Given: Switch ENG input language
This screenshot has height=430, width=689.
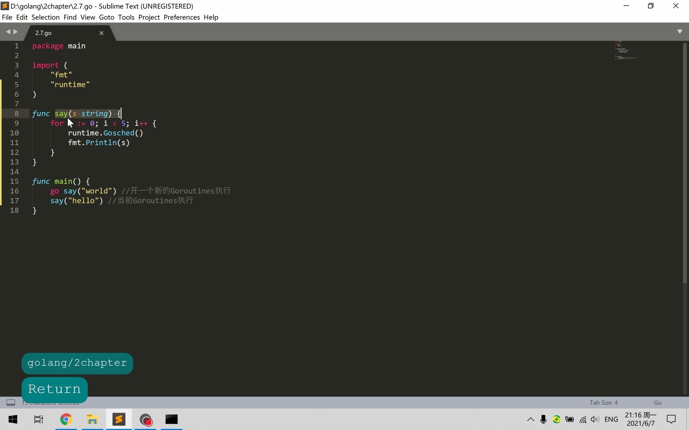Looking at the screenshot, I should tap(611, 419).
